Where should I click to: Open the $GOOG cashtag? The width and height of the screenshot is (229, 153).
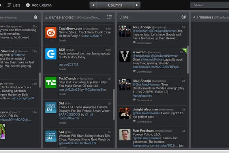75,114
